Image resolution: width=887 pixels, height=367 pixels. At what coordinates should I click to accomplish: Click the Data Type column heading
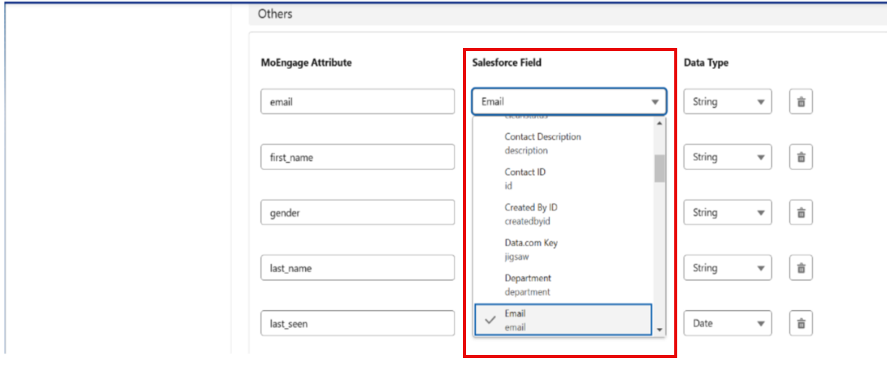pos(706,63)
